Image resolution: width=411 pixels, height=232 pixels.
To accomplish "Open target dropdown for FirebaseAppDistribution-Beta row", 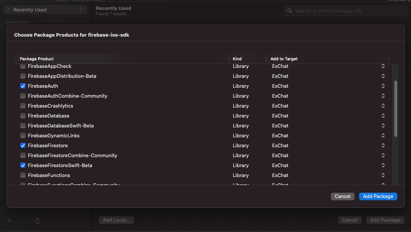I will tap(383, 76).
